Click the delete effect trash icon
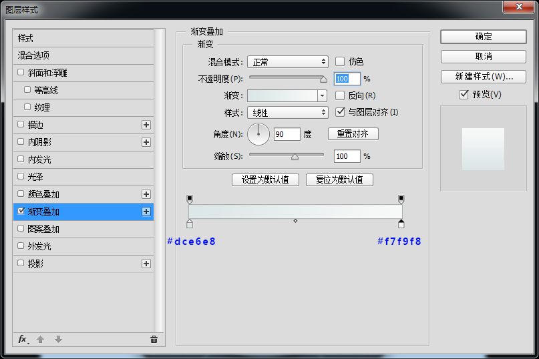This screenshot has width=539, height=359. (154, 339)
